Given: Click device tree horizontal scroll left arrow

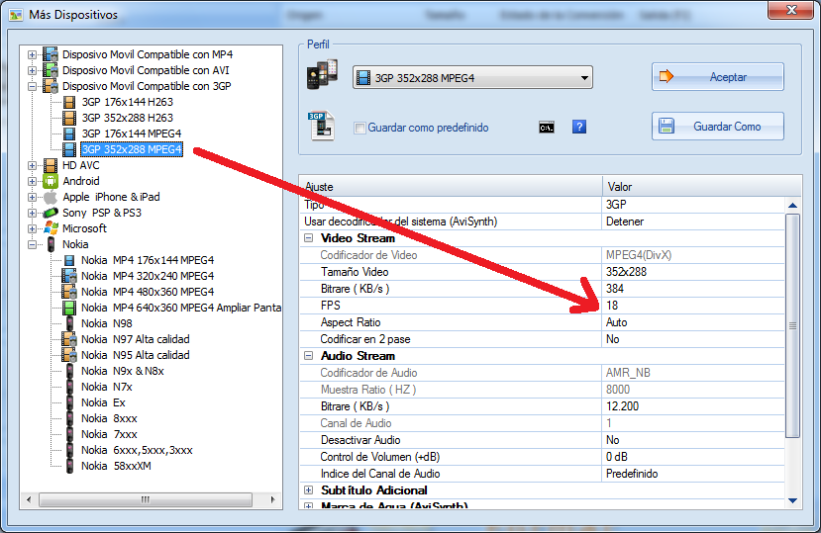Looking at the screenshot, I should point(29,499).
